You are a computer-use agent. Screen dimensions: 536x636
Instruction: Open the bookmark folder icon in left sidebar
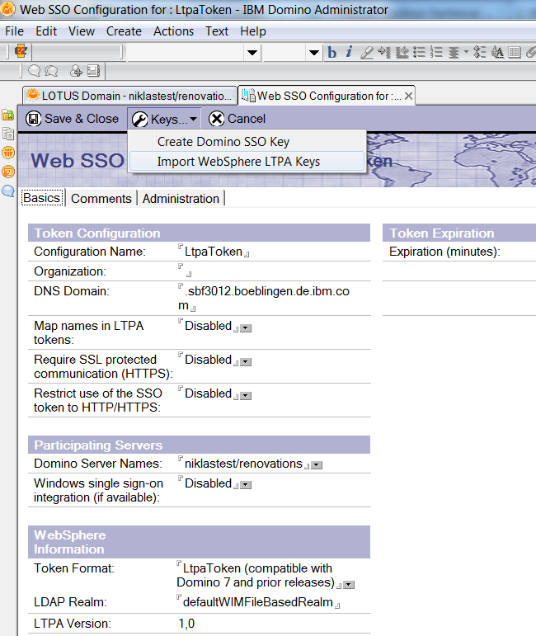tap(8, 115)
